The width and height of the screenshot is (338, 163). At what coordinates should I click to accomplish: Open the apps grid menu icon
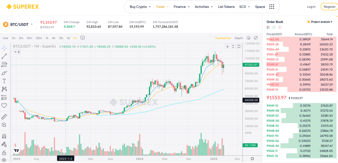[272, 7]
